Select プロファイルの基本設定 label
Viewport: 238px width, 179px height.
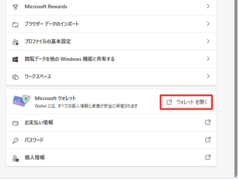point(48,41)
